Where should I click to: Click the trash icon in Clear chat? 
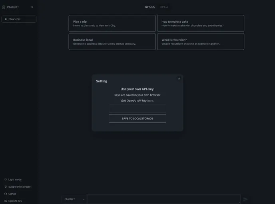point(6,19)
